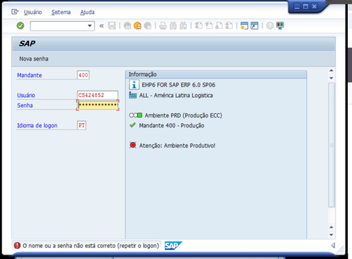Viewport: 352px width, 259px height.
Task: Open the command field dropdown arrow
Action: click(x=89, y=26)
